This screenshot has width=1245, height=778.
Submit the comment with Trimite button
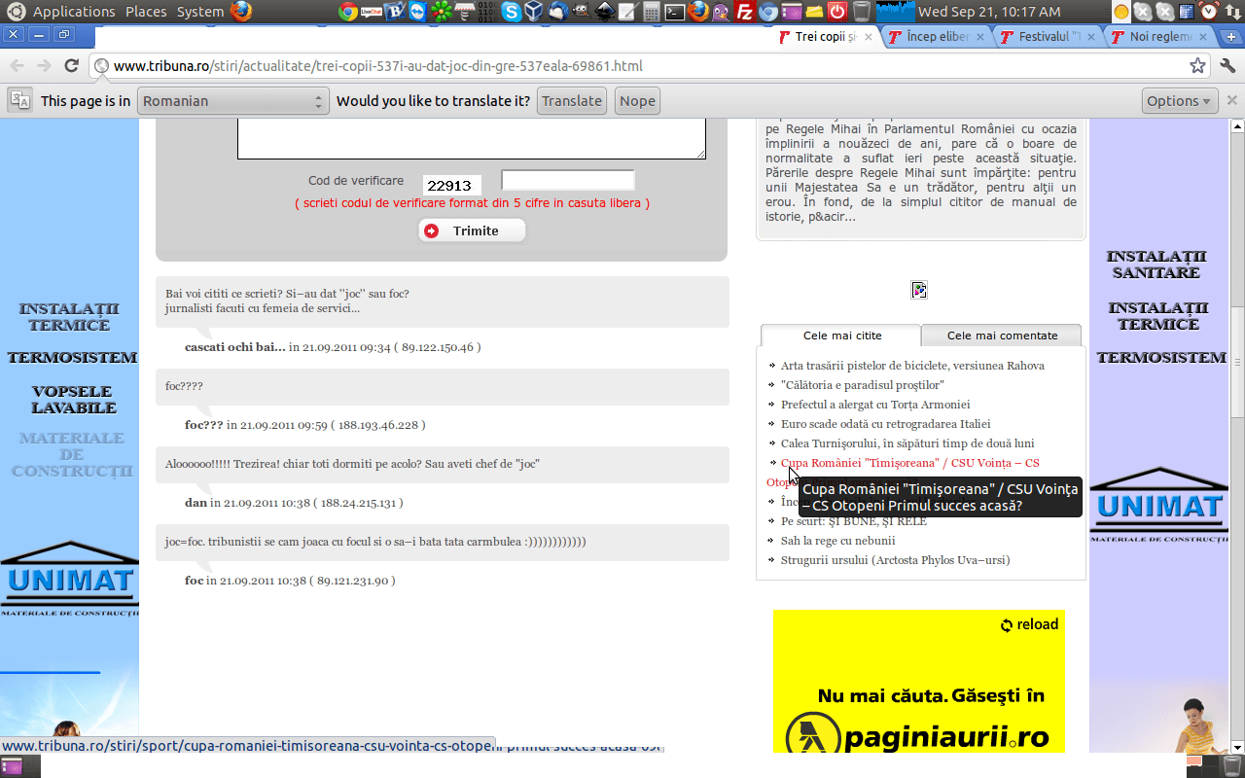tap(473, 230)
